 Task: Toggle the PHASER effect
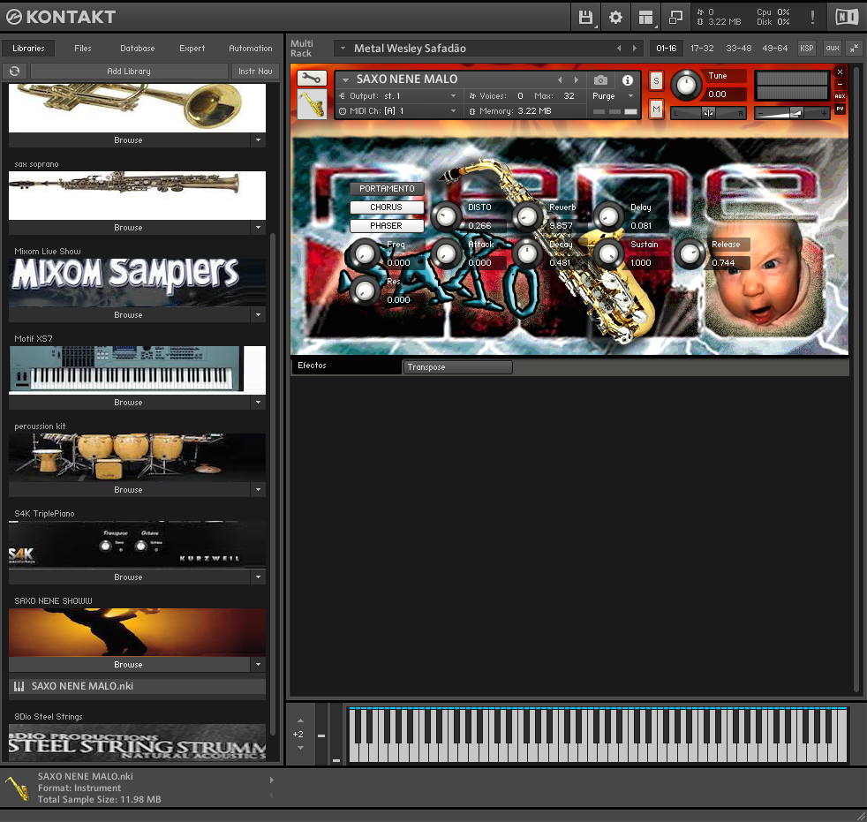387,225
